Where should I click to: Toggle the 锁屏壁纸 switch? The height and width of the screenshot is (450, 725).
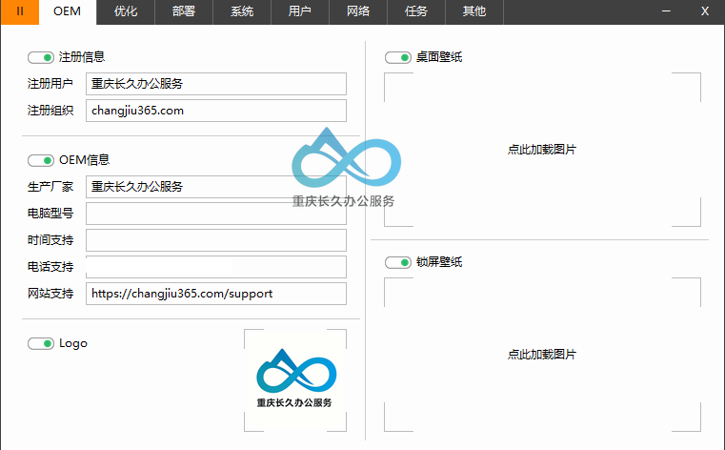398,263
